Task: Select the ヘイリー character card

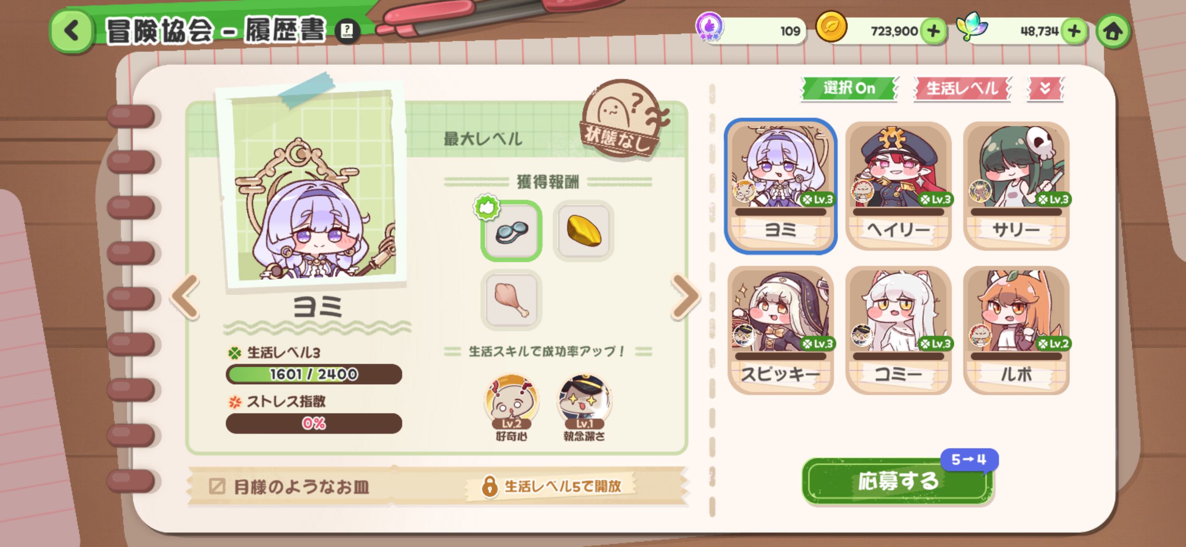Action: 898,186
